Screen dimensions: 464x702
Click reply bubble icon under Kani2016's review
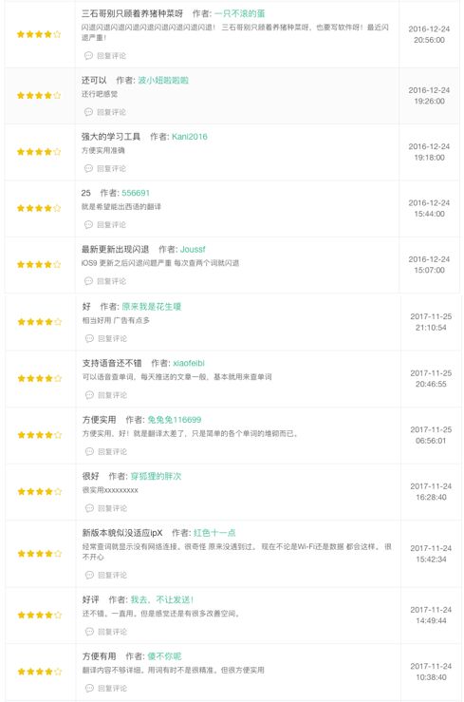[x=88, y=168]
